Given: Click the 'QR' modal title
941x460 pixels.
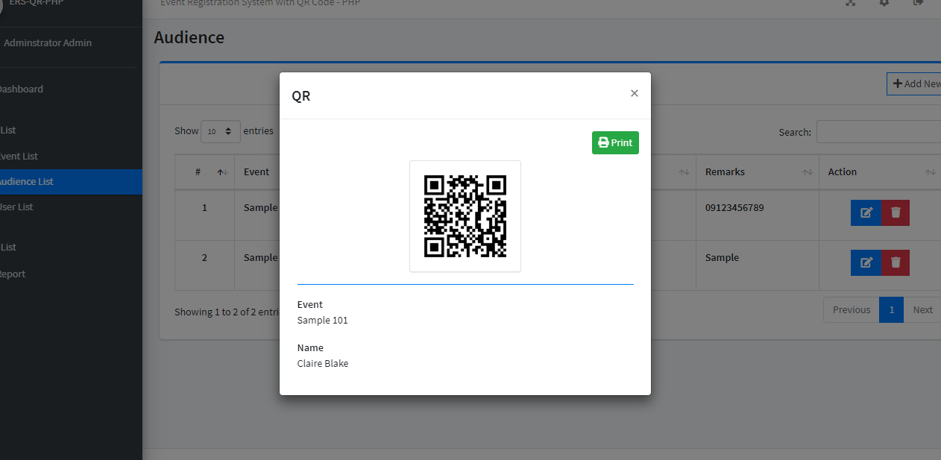Looking at the screenshot, I should click(x=301, y=96).
